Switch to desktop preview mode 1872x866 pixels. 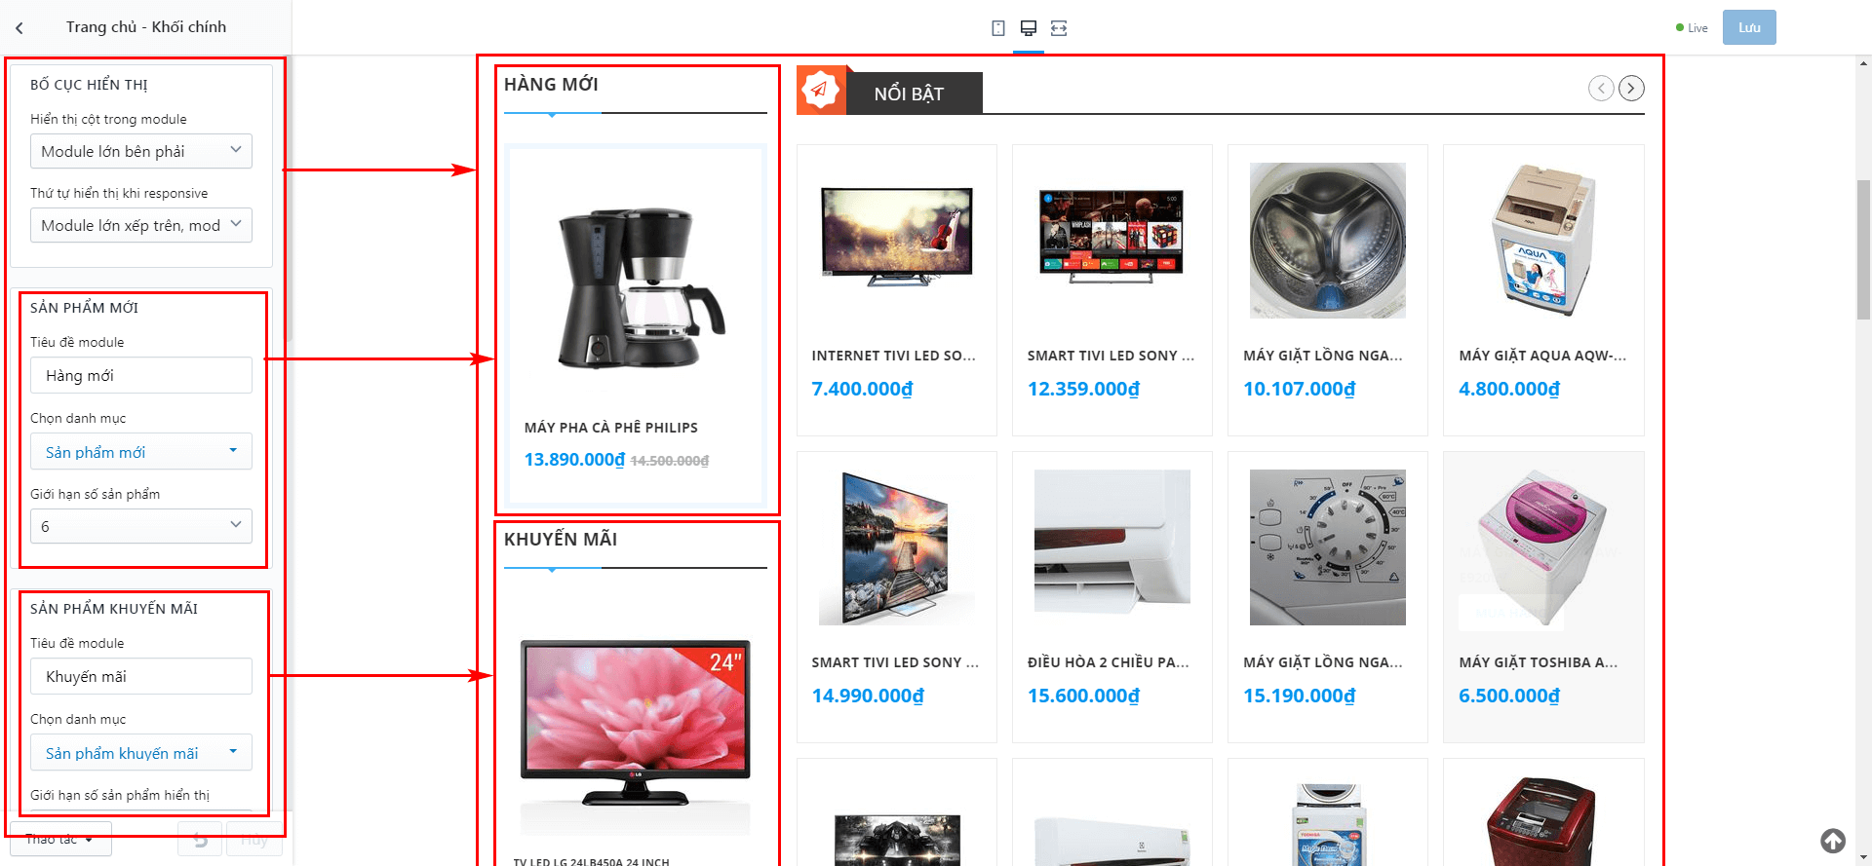(1029, 28)
